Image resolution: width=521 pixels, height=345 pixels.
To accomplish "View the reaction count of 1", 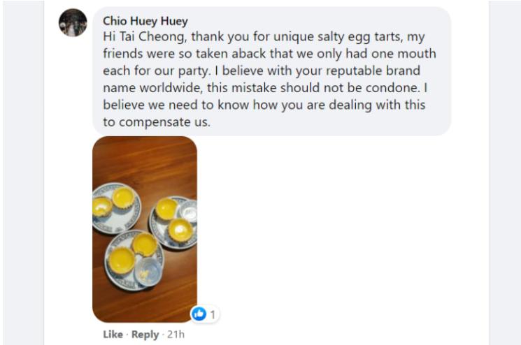I will pyautogui.click(x=213, y=314).
